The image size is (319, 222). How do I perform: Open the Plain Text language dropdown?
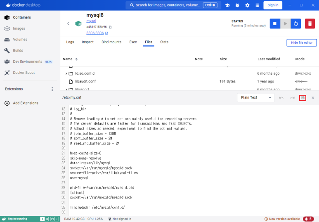[x=256, y=98]
